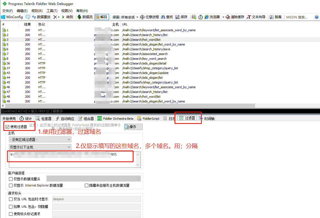
Task: Click the comment speech bubble icon
Action: pyautogui.click(x=28, y=17)
